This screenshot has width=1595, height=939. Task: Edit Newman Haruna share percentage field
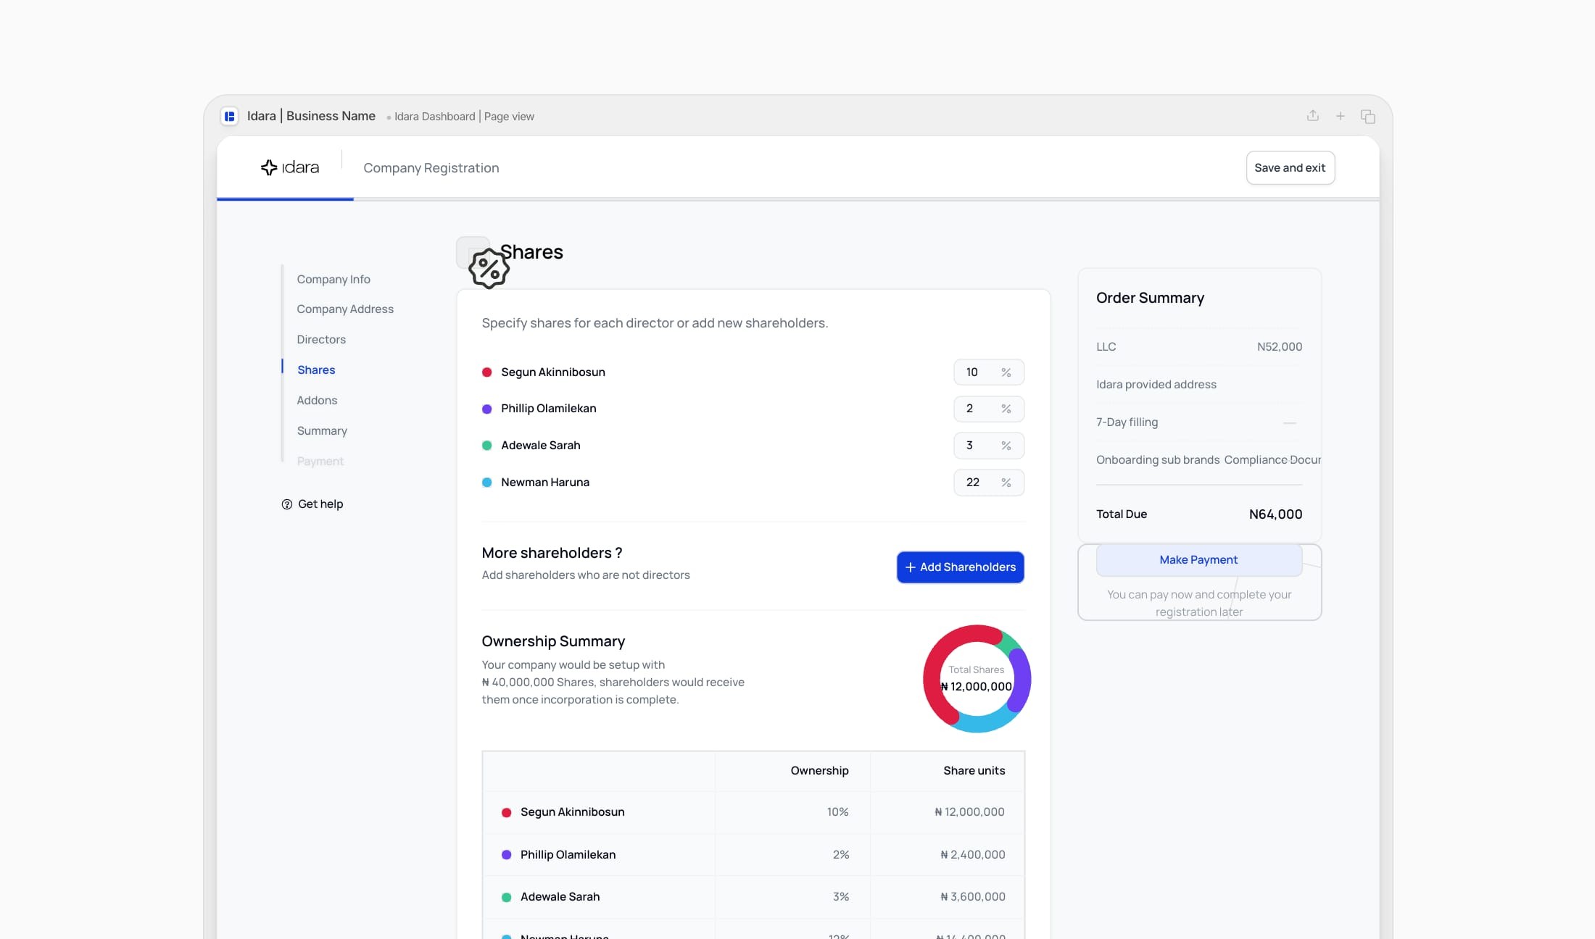988,483
